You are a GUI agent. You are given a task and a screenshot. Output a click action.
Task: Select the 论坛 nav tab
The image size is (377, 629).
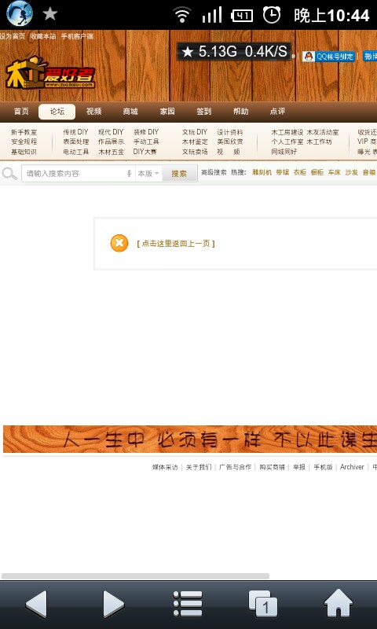pos(57,112)
